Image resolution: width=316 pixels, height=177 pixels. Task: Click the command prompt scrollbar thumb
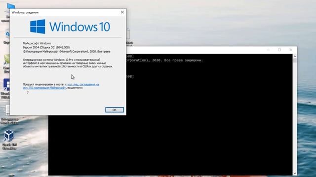295,60
